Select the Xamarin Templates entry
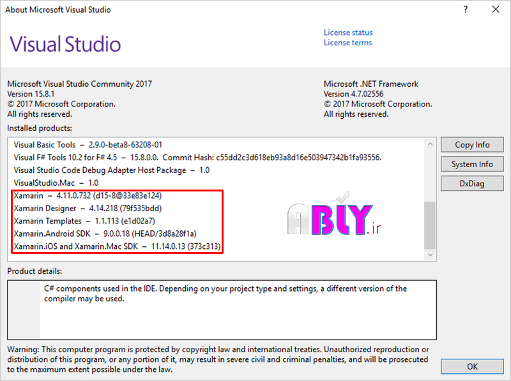511x381 pixels. click(84, 221)
